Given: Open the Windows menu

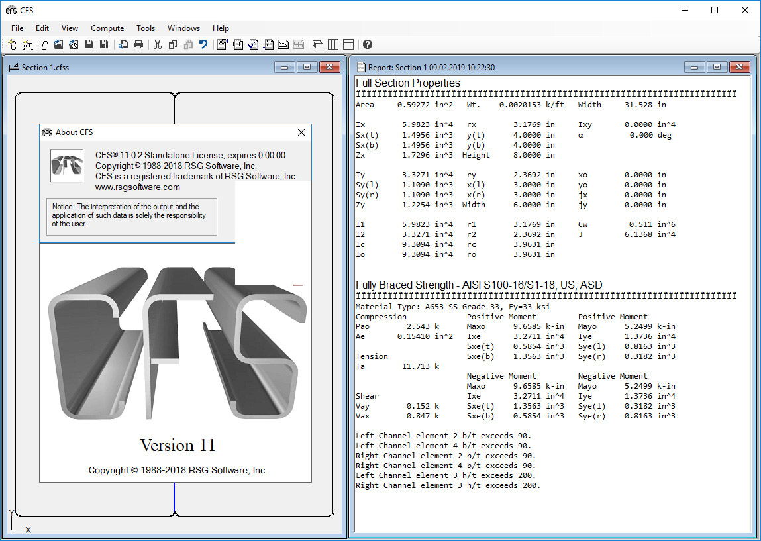Looking at the screenshot, I should coord(183,28).
